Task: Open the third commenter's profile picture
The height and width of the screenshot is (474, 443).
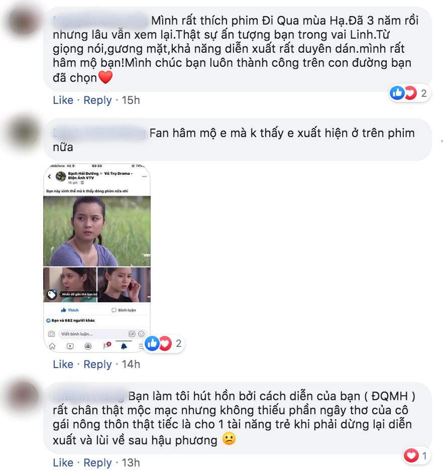Action: pos(24,397)
